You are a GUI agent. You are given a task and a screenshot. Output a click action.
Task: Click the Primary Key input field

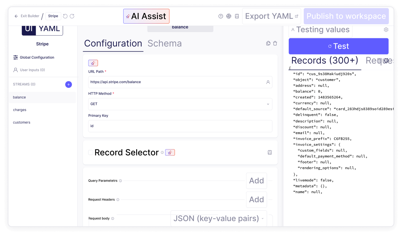pos(180,126)
